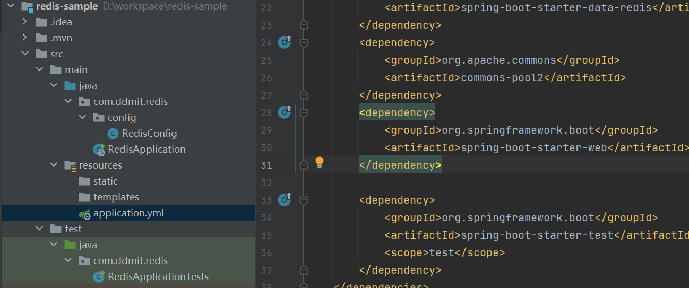Click the gutter dependency icon on line 28
The height and width of the screenshot is (288, 689).
coord(285,111)
